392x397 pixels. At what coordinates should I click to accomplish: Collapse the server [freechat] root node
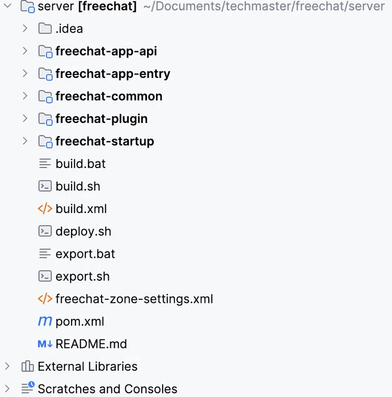pos(8,6)
